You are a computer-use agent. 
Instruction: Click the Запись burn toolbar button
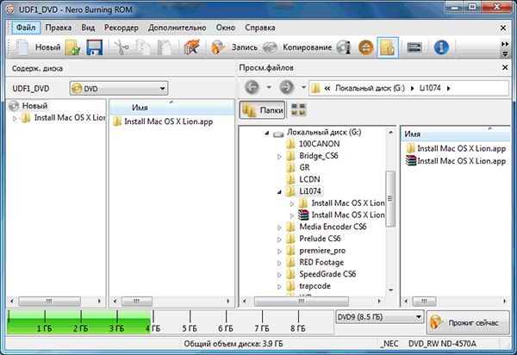click(x=236, y=47)
